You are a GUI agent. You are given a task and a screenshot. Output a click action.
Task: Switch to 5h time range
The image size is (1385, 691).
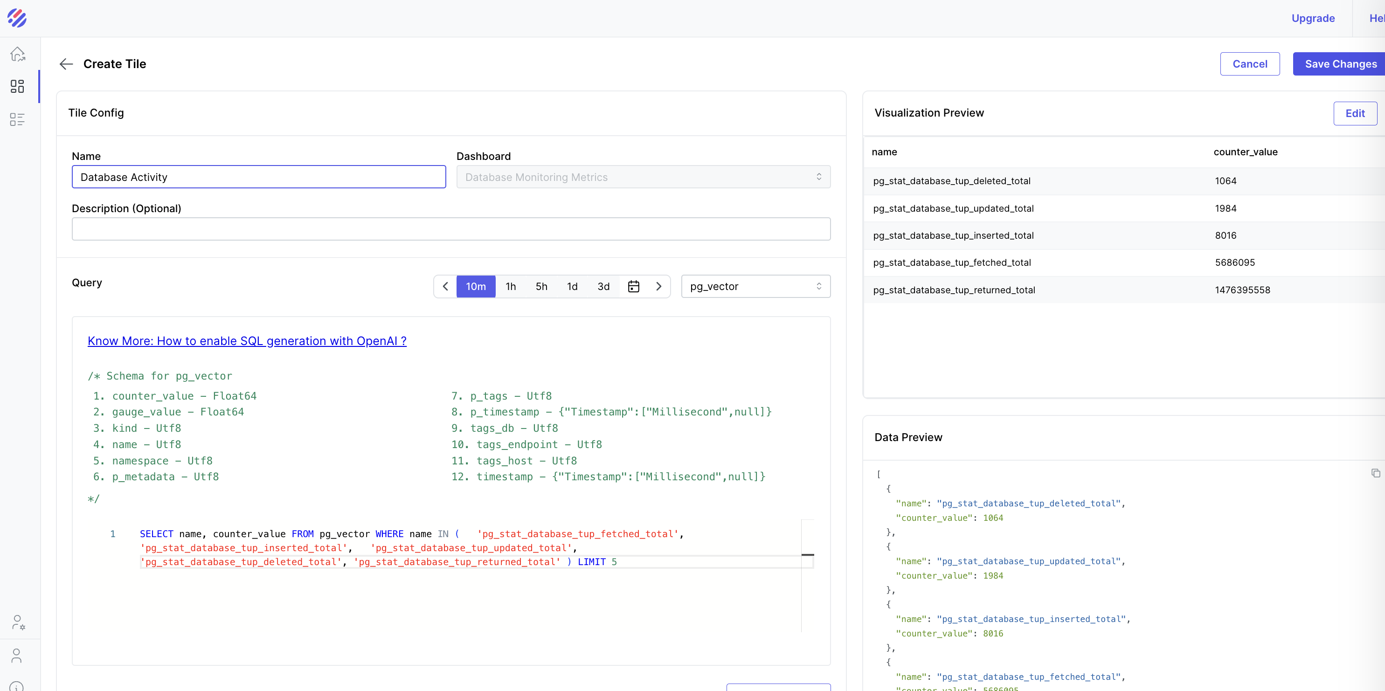tap(541, 286)
